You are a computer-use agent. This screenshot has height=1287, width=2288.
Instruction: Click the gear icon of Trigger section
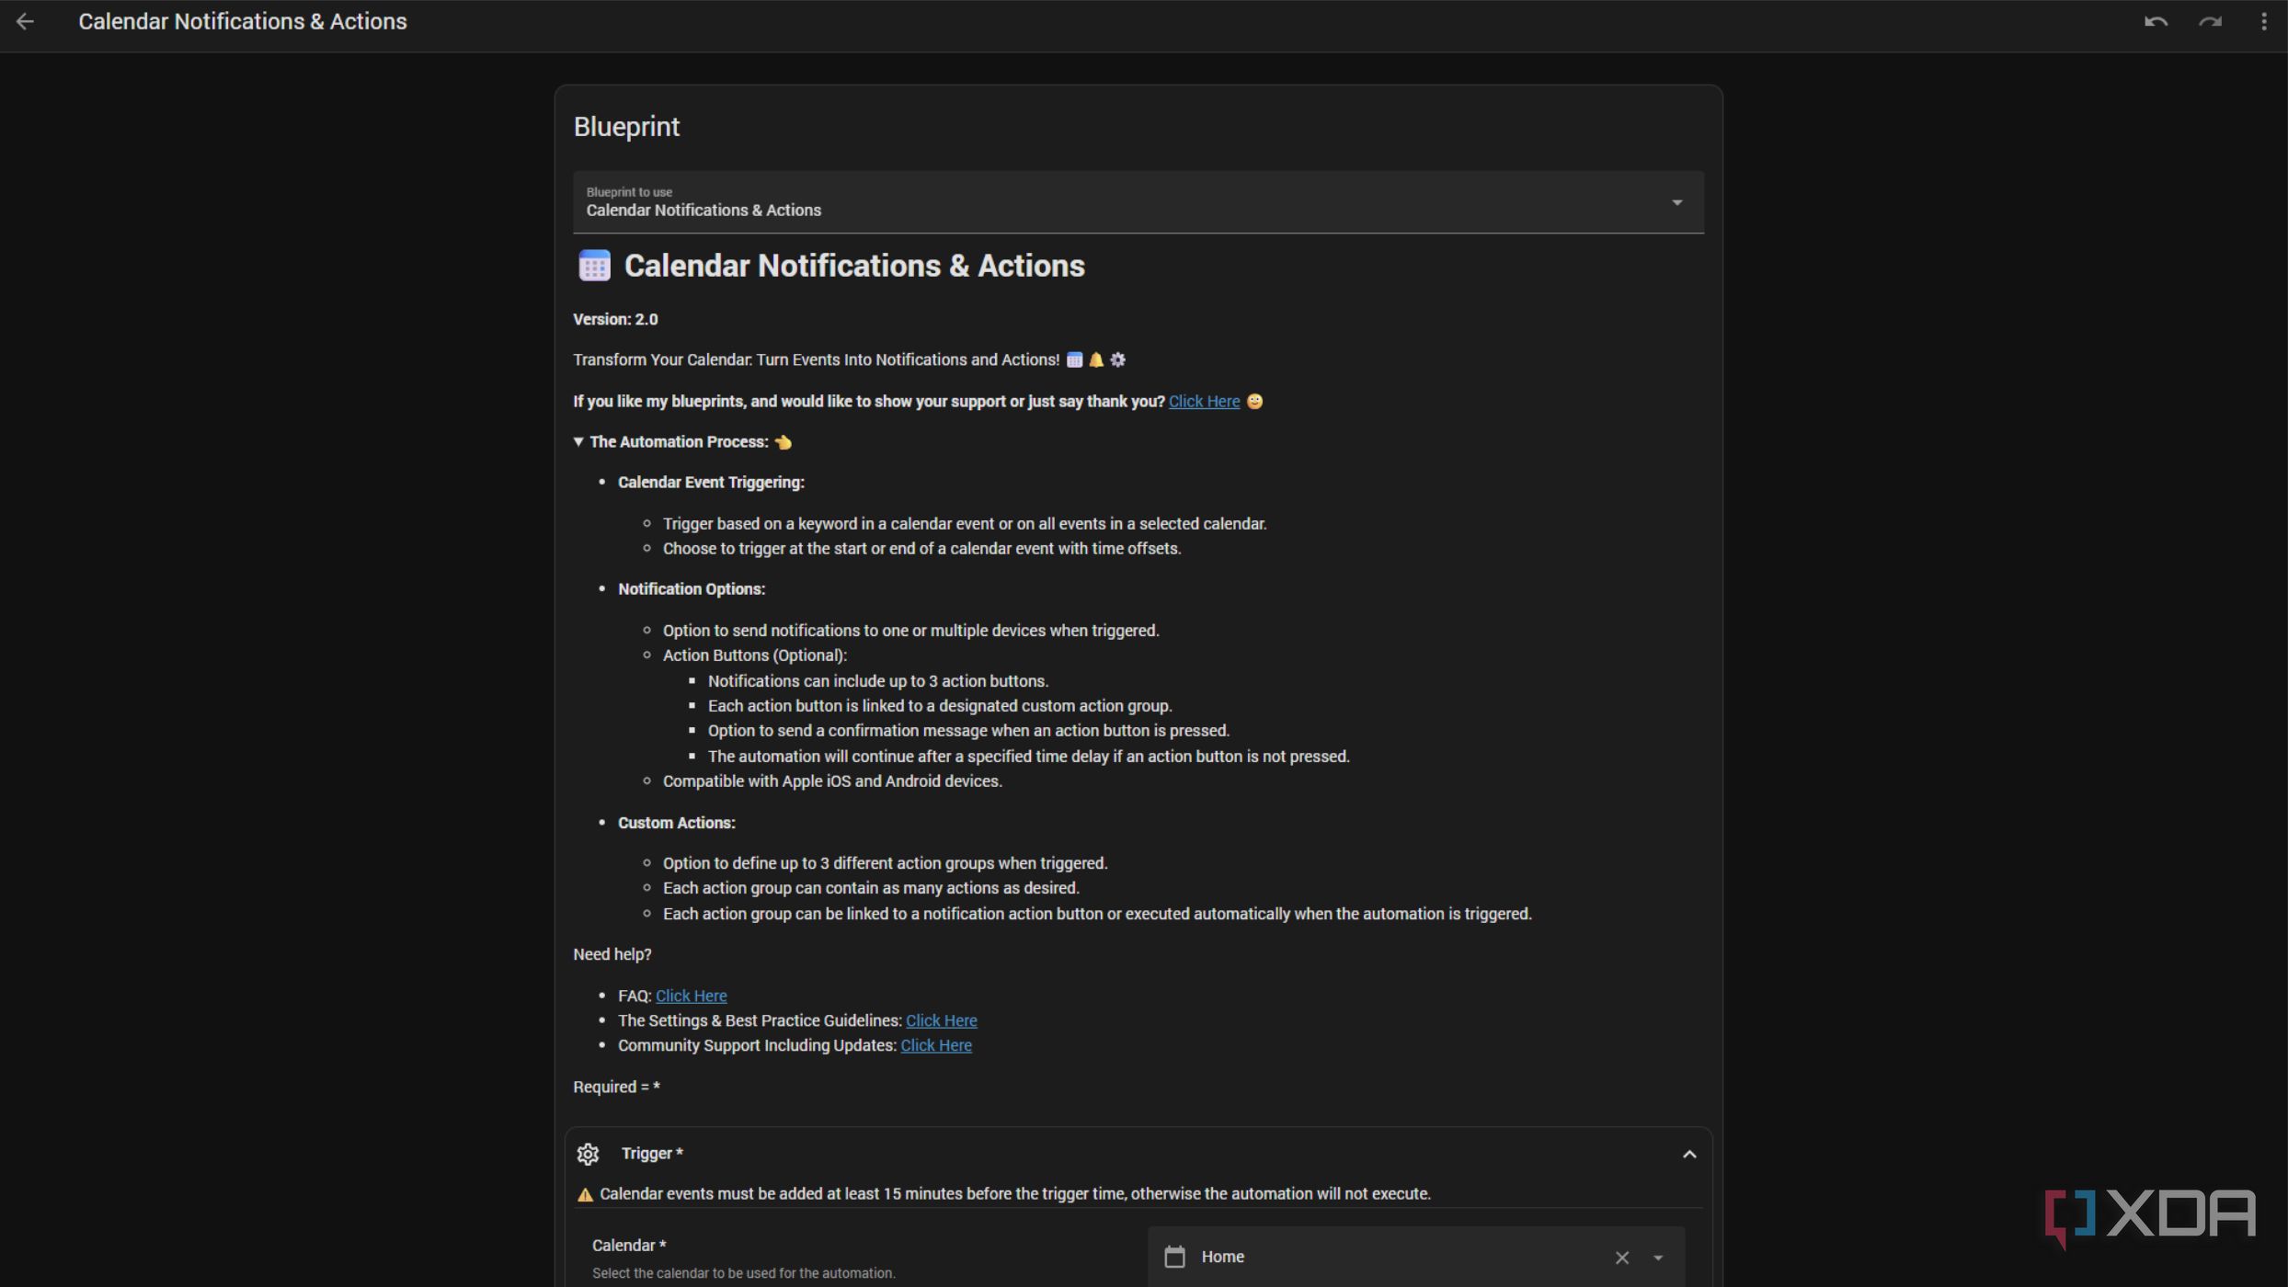tap(588, 1154)
